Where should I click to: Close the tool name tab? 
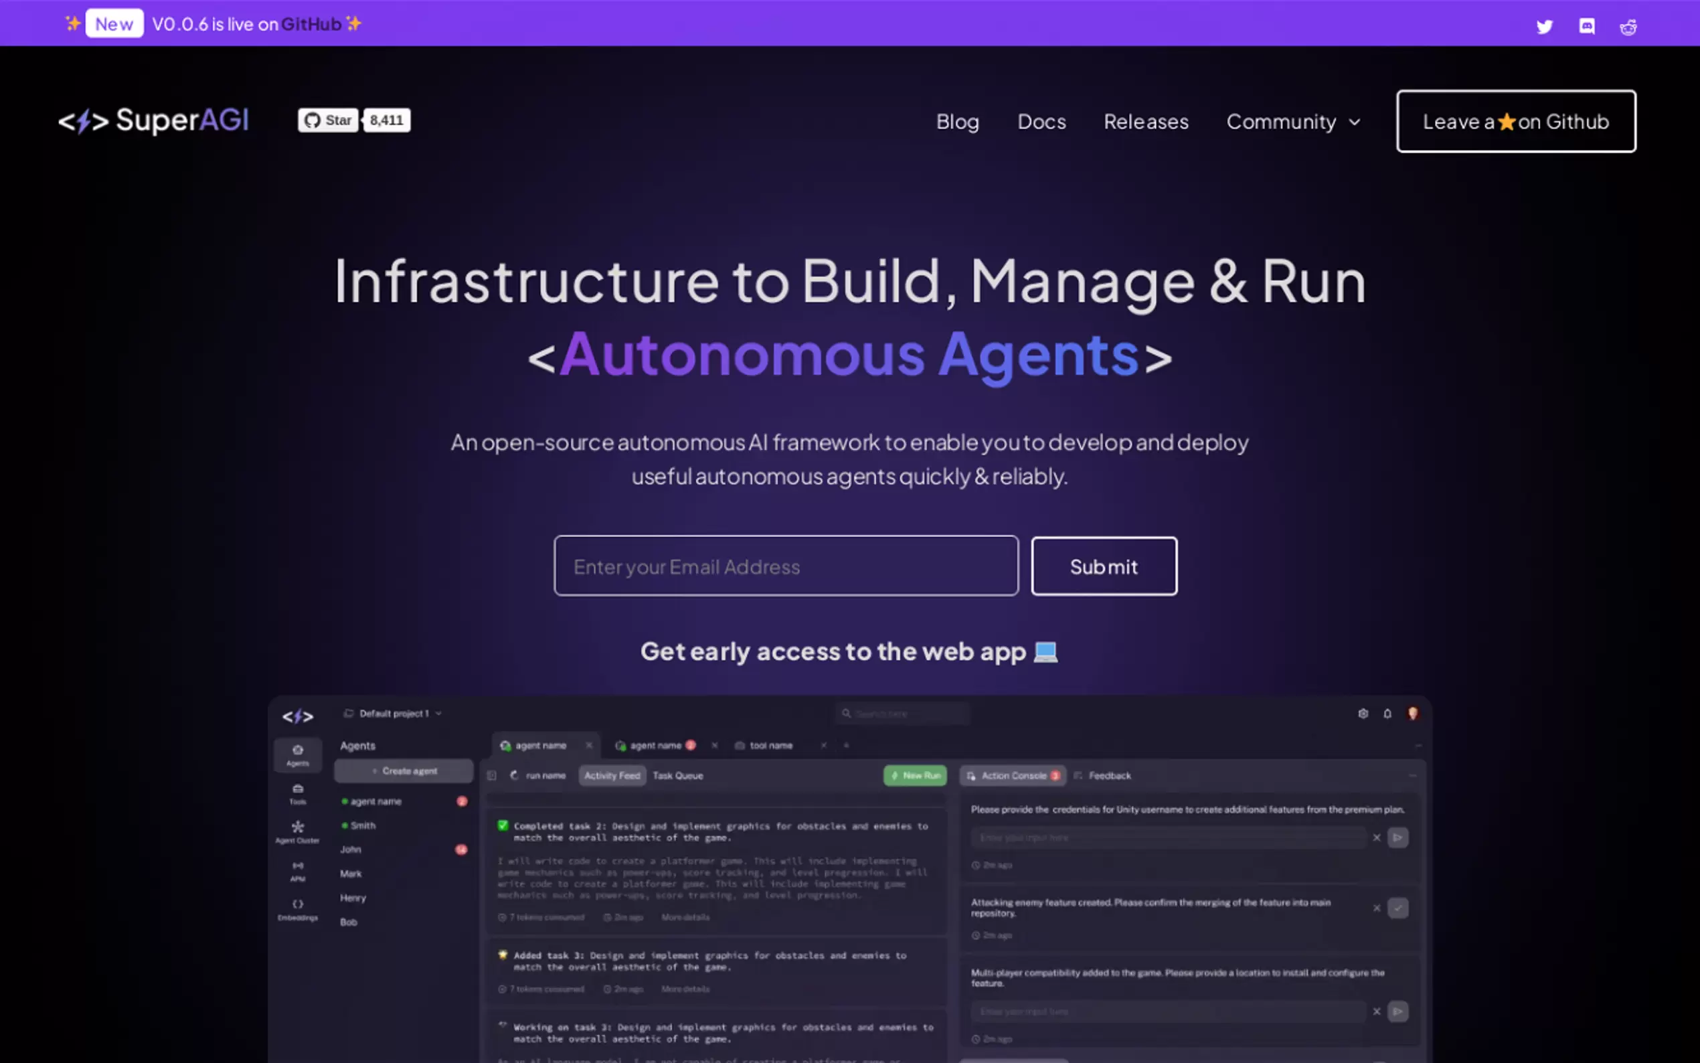pos(824,745)
